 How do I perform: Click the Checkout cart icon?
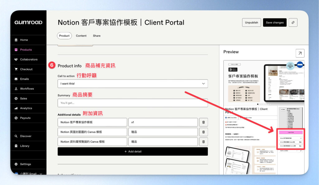click(16, 69)
